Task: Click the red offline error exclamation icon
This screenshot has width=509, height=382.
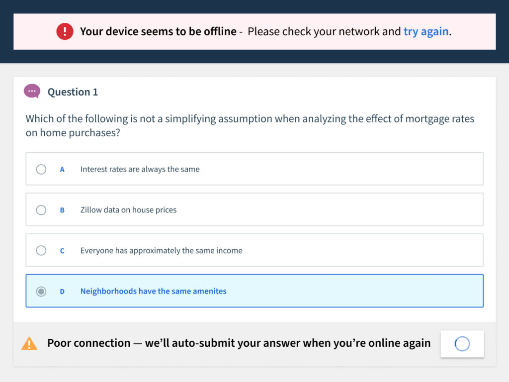Action: point(65,31)
